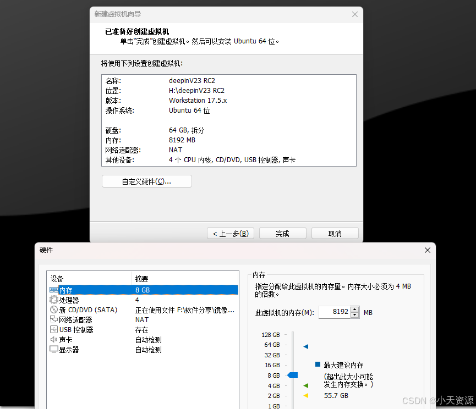Click the 2 GB slider scale label
Screen dimensions: 476x409
click(x=274, y=396)
